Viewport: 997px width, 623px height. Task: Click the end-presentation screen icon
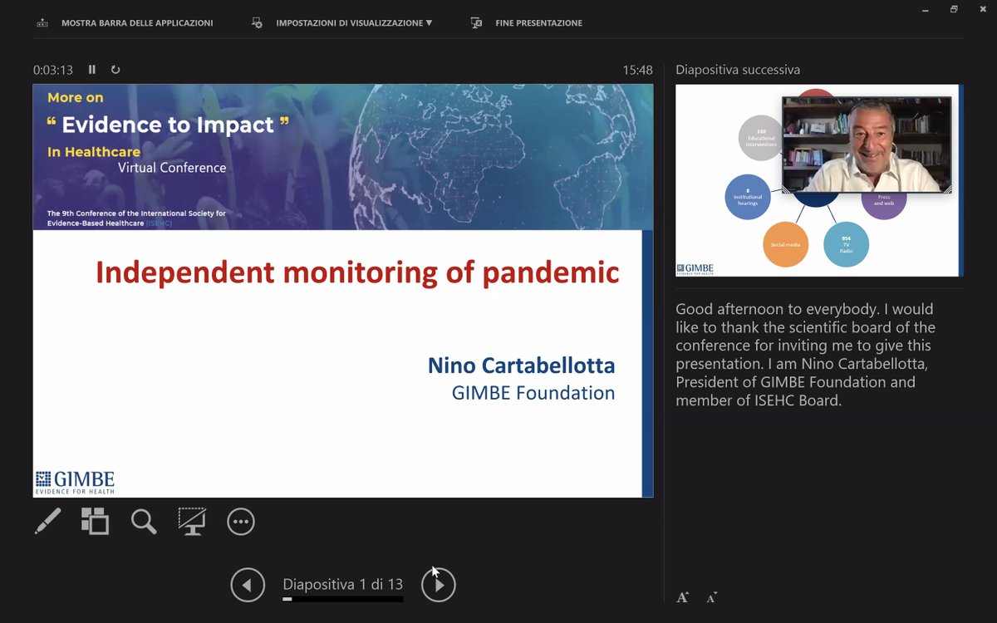coord(477,22)
